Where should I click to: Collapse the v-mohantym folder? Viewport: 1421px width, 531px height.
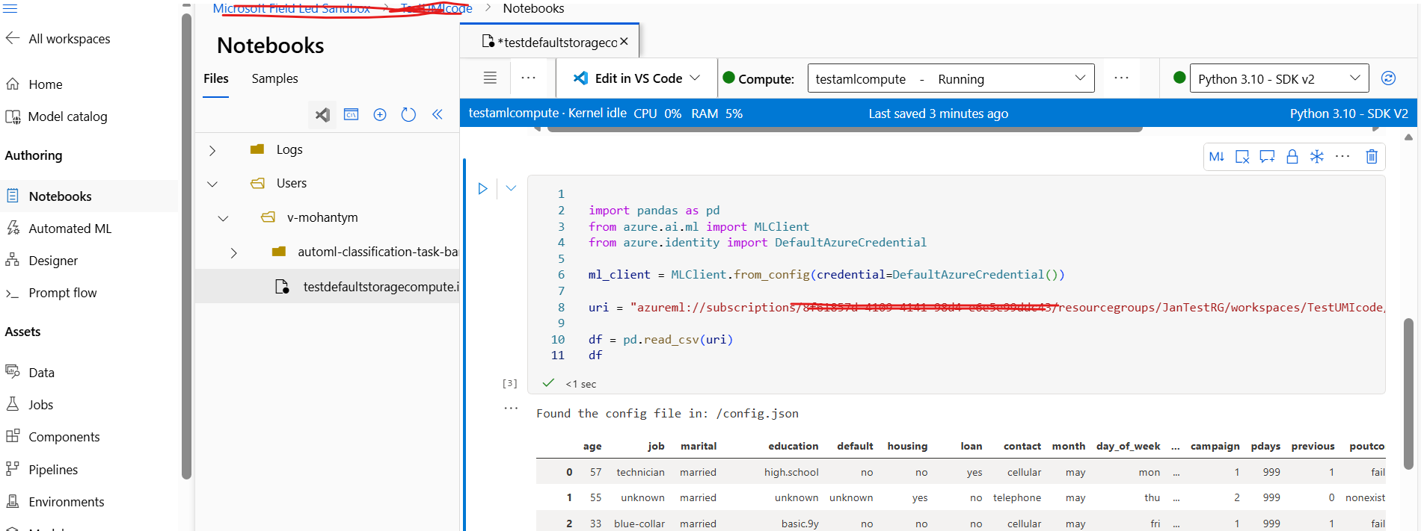click(x=223, y=218)
